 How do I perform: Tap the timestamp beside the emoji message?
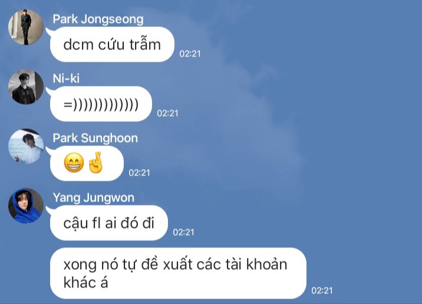[139, 173]
